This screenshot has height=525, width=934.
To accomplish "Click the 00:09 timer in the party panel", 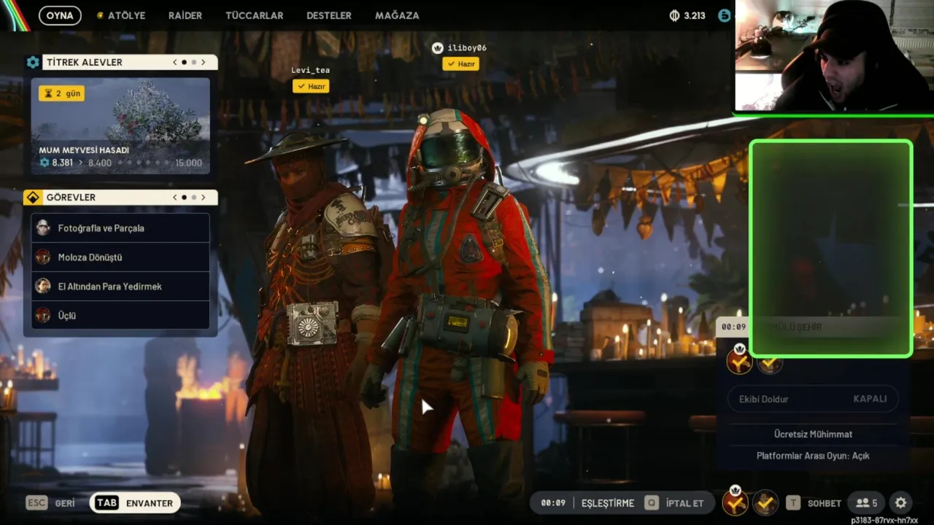I will (x=734, y=327).
